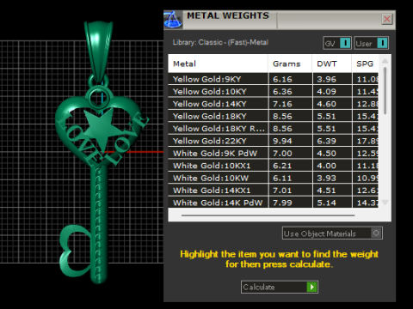Select the Yellow Gold:10KY row

tap(274, 91)
